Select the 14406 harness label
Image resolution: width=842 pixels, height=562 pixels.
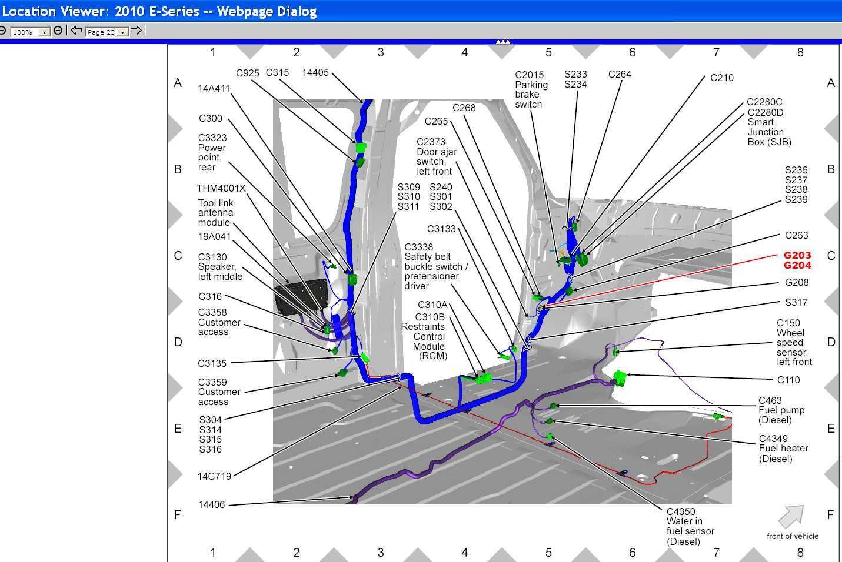pos(211,504)
